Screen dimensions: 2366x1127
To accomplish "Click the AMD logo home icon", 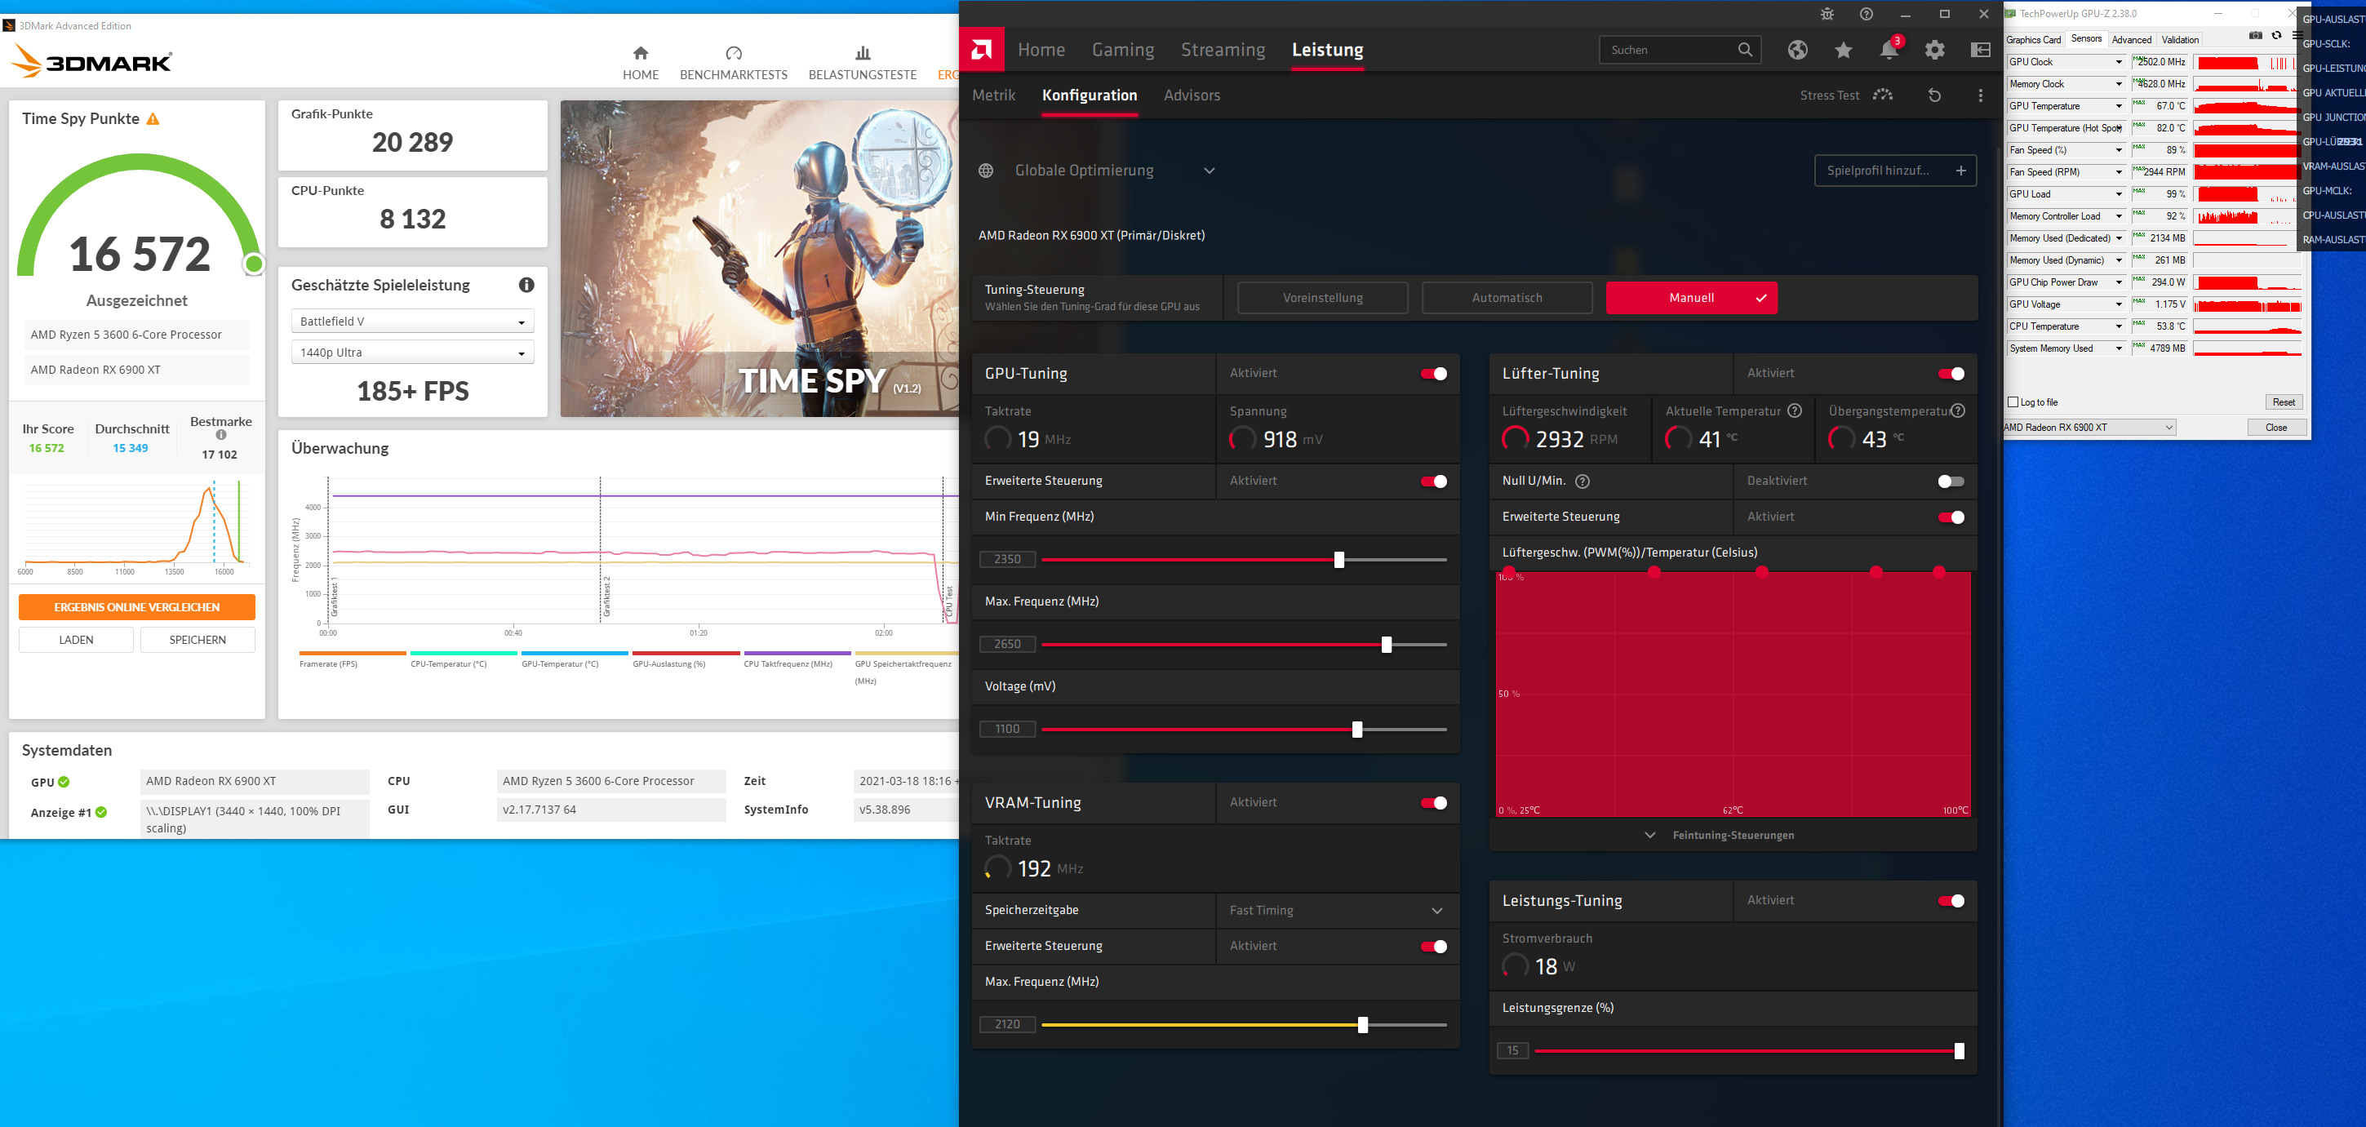I will pyautogui.click(x=981, y=50).
